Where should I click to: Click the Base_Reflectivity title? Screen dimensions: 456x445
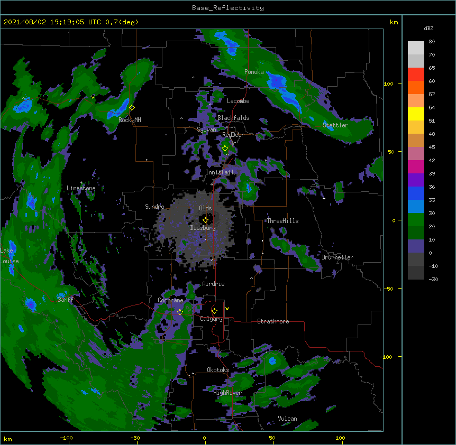click(227, 8)
